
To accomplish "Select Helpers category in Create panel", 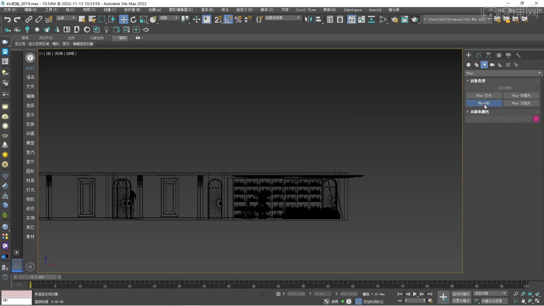I will tap(500, 65).
